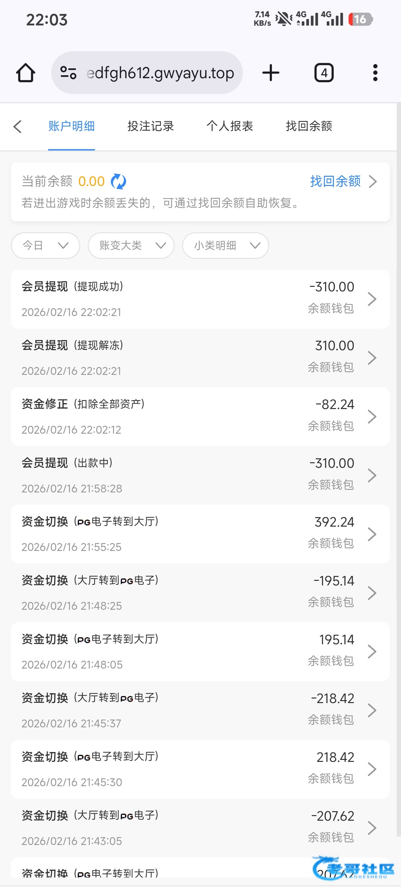Open the 392.24 PG电子转到大厅 transfer record
The width and height of the screenshot is (401, 891).
[x=200, y=535]
